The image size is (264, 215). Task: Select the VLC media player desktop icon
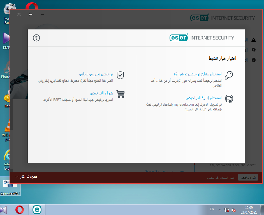pyautogui.click(x=6, y=130)
